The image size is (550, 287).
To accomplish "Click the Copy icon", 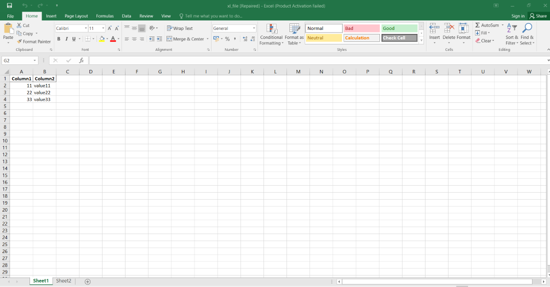I will [x=19, y=33].
